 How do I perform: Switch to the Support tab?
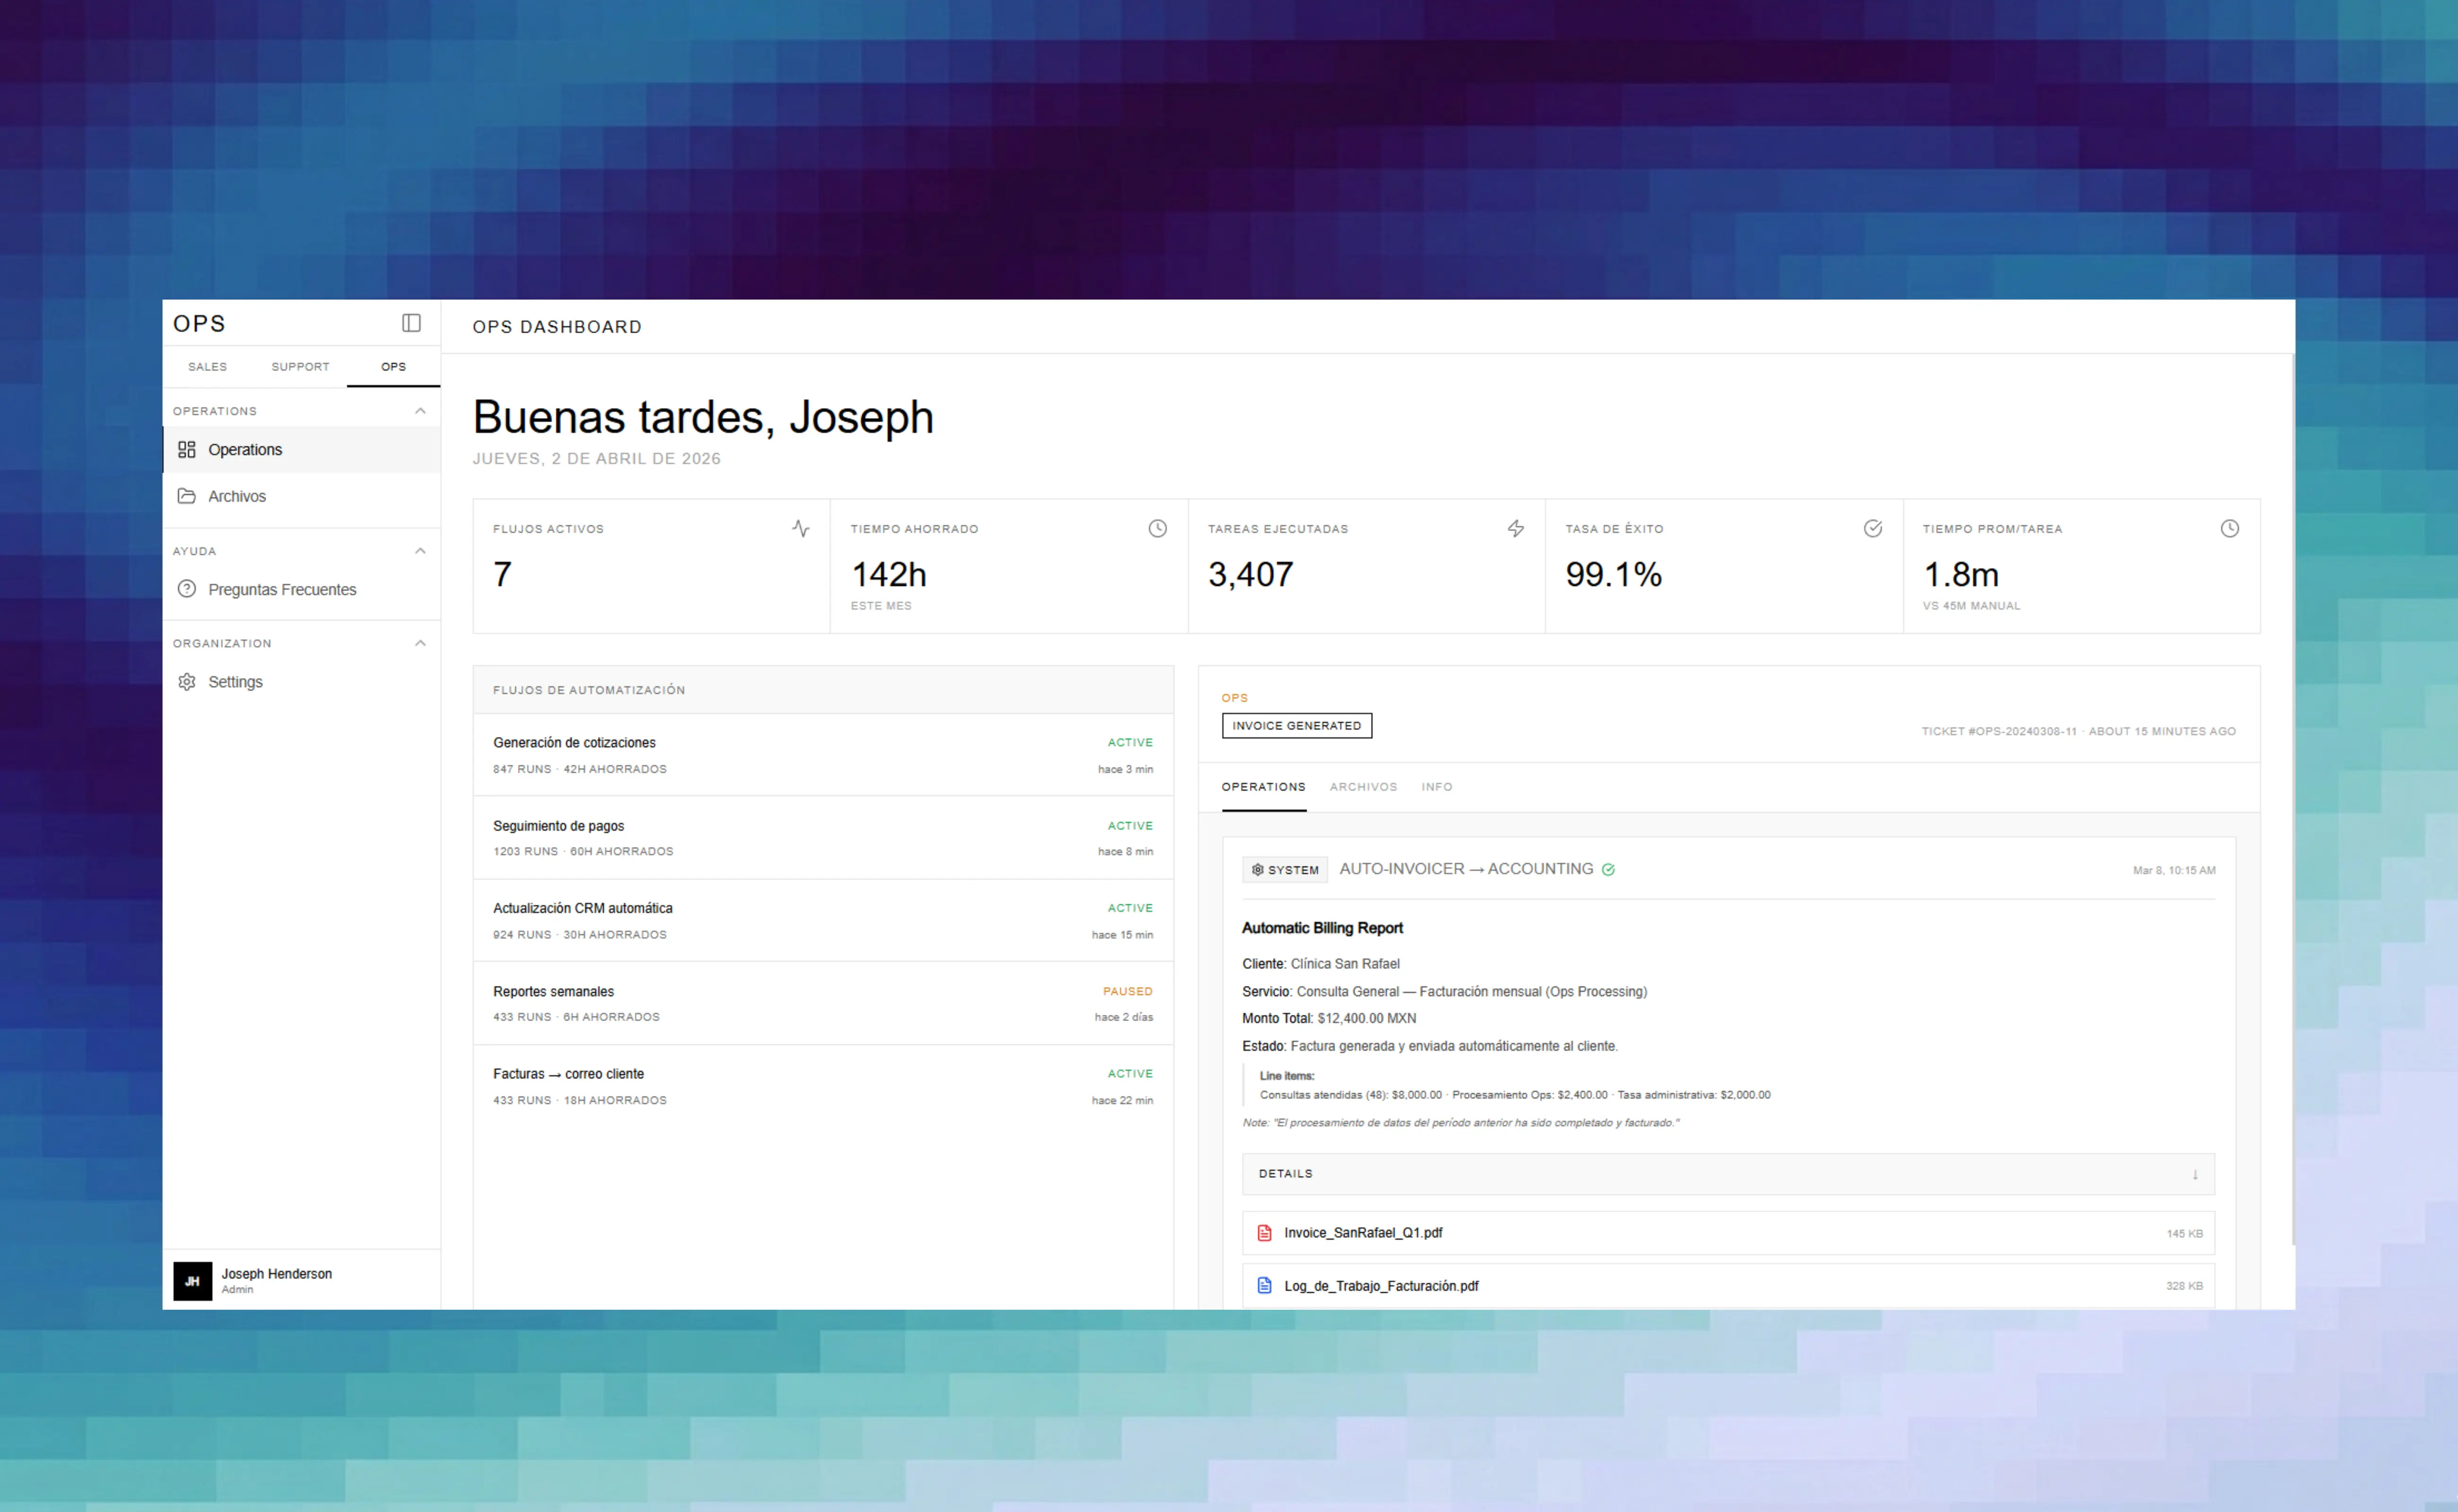[300, 367]
